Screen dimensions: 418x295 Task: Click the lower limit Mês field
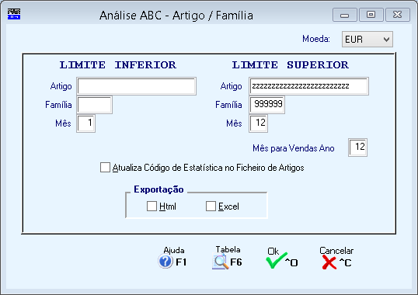click(85, 123)
